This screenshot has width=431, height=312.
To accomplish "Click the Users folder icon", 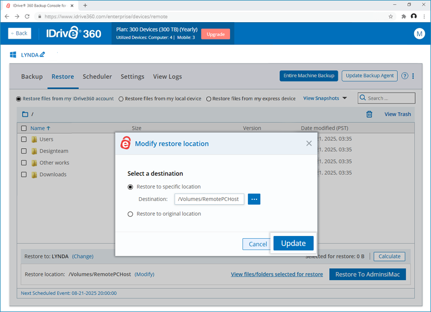I will point(34,140).
